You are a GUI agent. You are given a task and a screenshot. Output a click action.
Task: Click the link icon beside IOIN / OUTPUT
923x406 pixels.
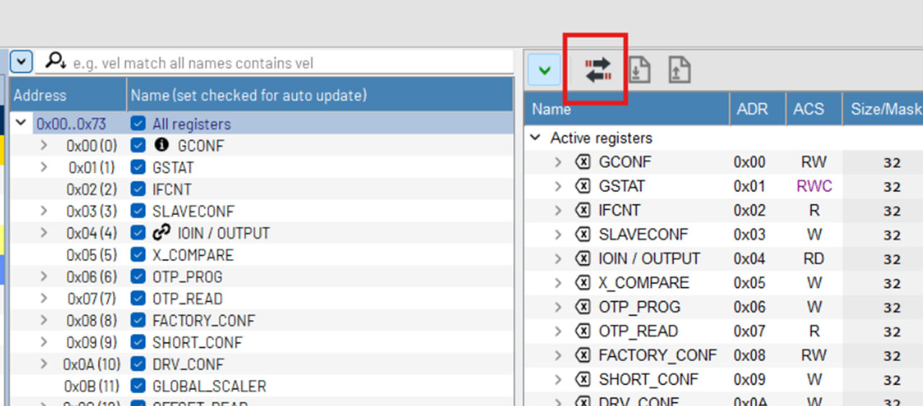click(x=162, y=233)
